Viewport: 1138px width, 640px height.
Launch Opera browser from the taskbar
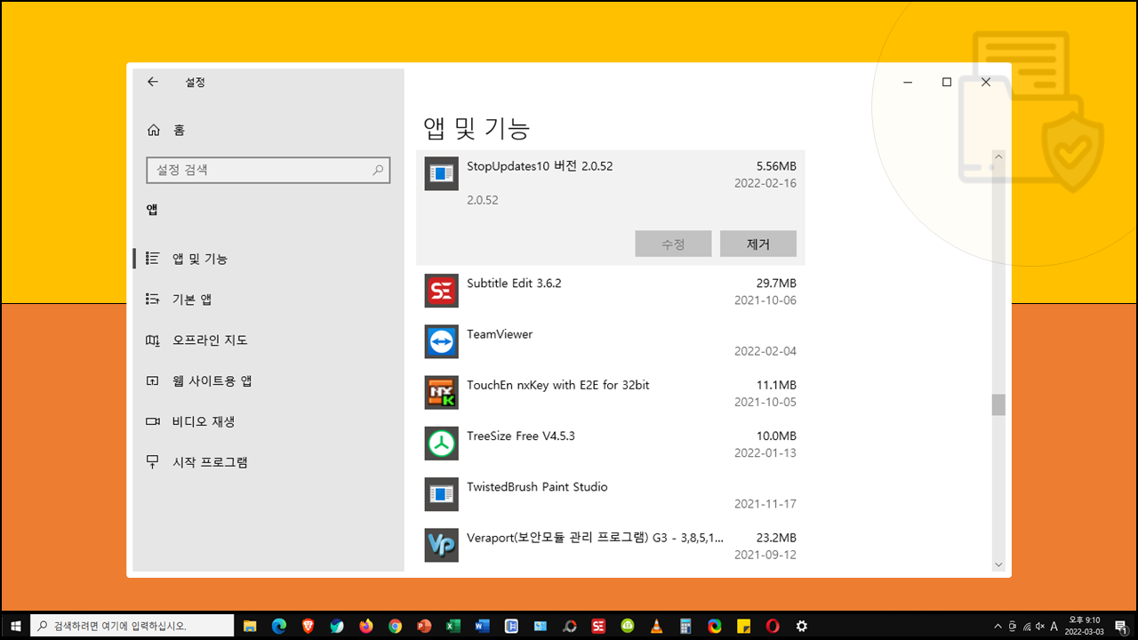[x=773, y=626]
